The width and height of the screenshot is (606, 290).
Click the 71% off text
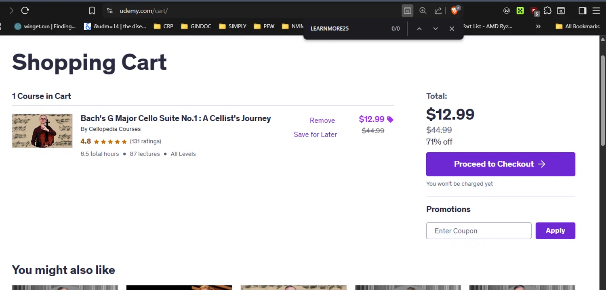439,142
